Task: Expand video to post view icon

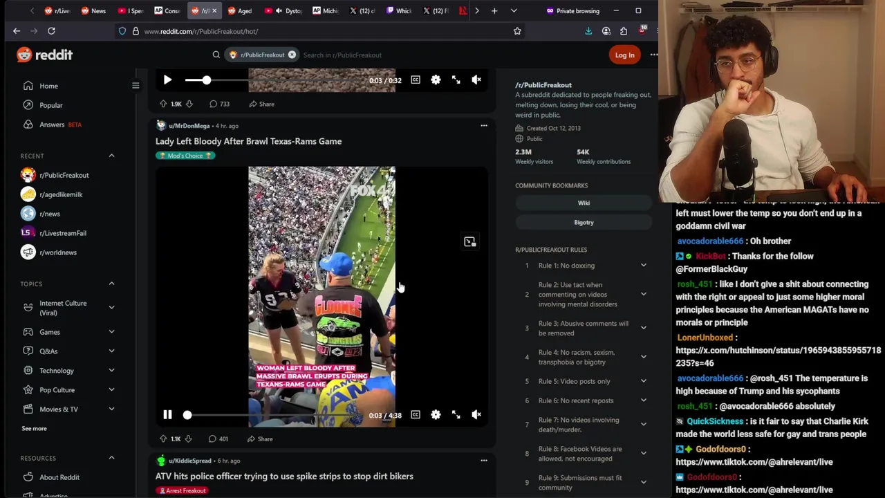Action: [470, 242]
